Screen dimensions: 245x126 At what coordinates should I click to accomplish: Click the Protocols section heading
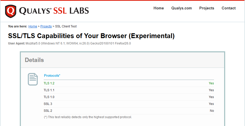point(52,75)
